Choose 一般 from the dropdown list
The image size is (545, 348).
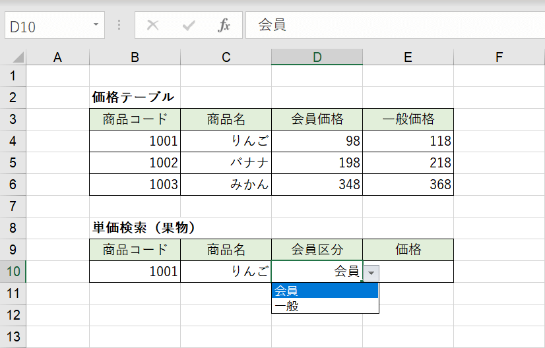[x=325, y=306]
